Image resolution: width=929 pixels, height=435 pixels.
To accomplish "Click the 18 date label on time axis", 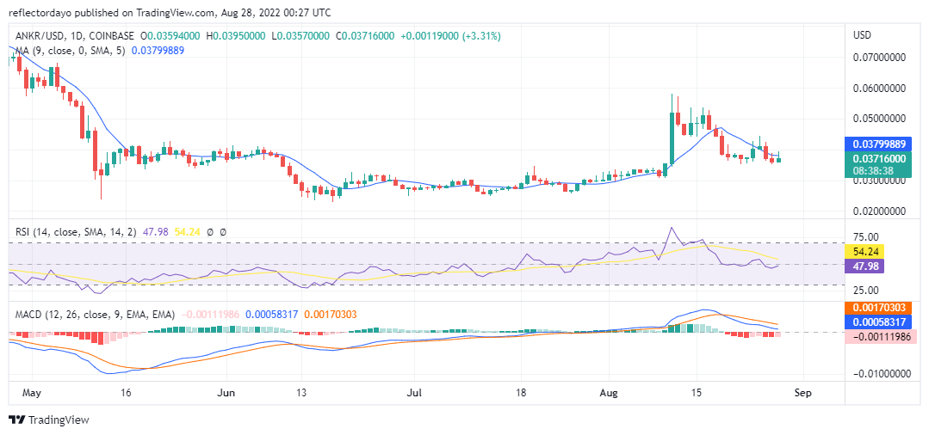I will tap(521, 392).
